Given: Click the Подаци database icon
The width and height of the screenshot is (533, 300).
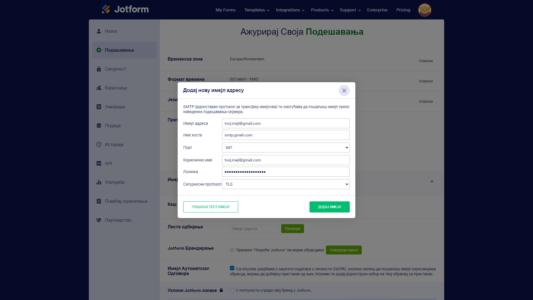Looking at the screenshot, I should (x=99, y=126).
